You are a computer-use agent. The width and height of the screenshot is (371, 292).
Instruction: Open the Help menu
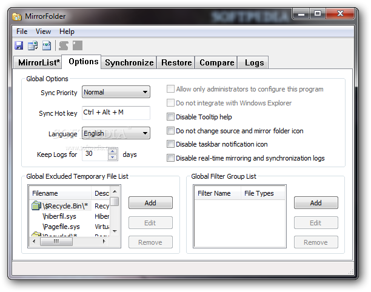pos(67,32)
